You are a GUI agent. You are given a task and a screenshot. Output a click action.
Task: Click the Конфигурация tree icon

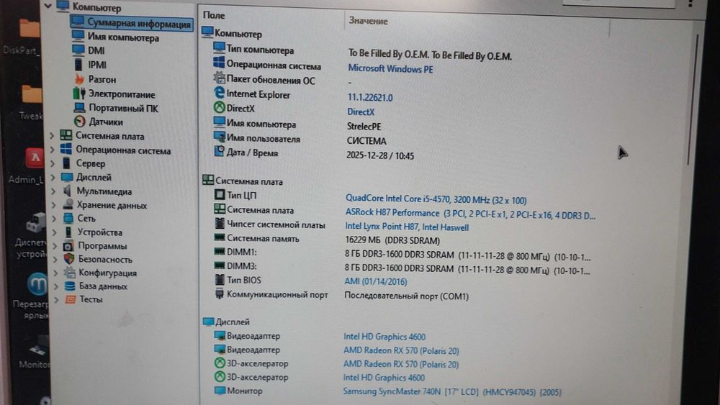(69, 273)
